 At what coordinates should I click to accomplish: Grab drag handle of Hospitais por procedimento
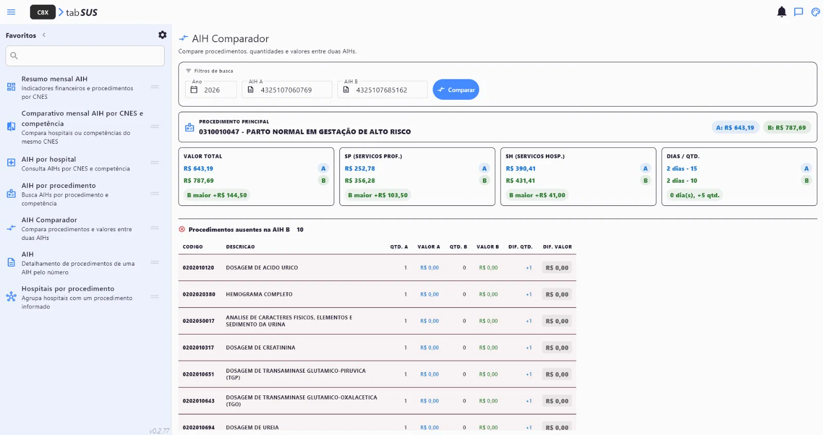155,297
